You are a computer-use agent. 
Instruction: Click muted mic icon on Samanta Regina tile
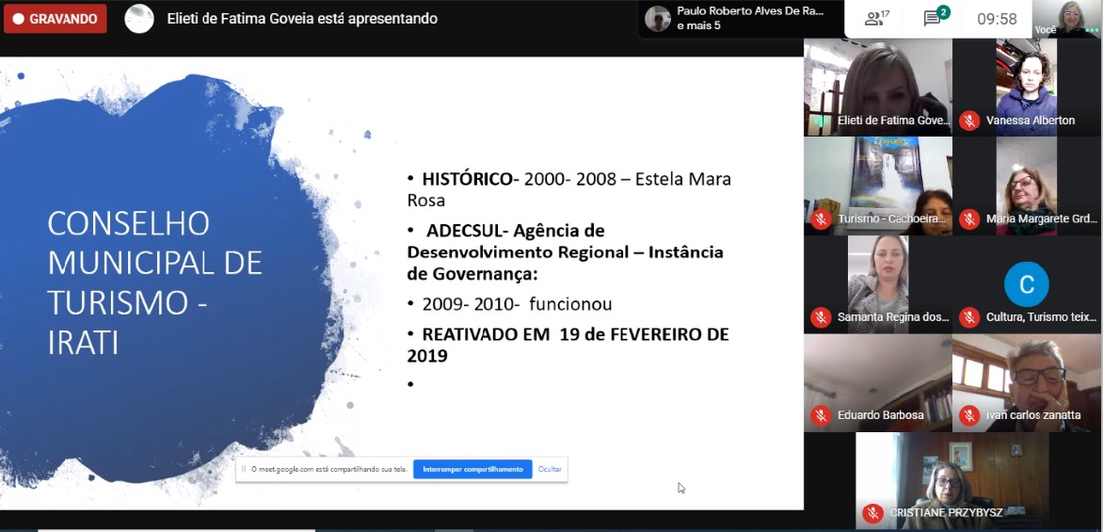click(x=821, y=317)
